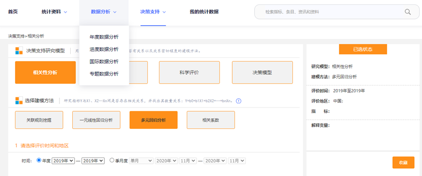422x176 pixels.
Task: Click the 选择建模方法 colored squares icon
Action: 19,101
